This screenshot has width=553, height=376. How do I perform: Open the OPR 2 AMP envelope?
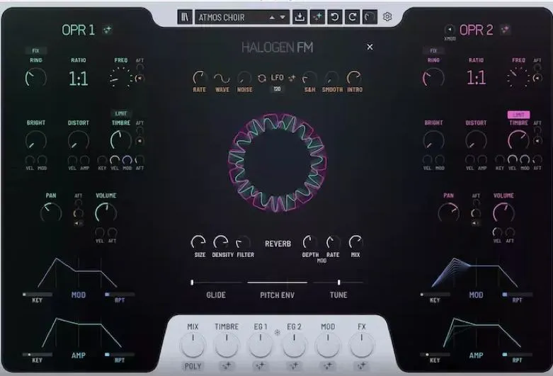pyautogui.click(x=481, y=332)
